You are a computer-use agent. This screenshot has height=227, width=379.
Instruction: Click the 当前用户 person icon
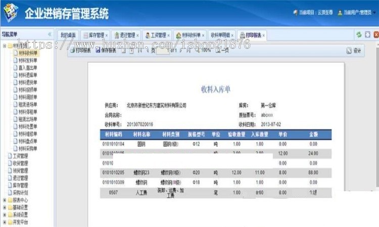click(340, 13)
